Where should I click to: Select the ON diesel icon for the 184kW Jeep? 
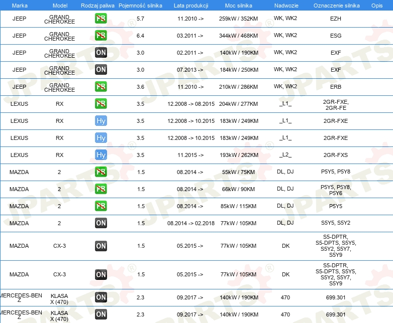(x=101, y=70)
